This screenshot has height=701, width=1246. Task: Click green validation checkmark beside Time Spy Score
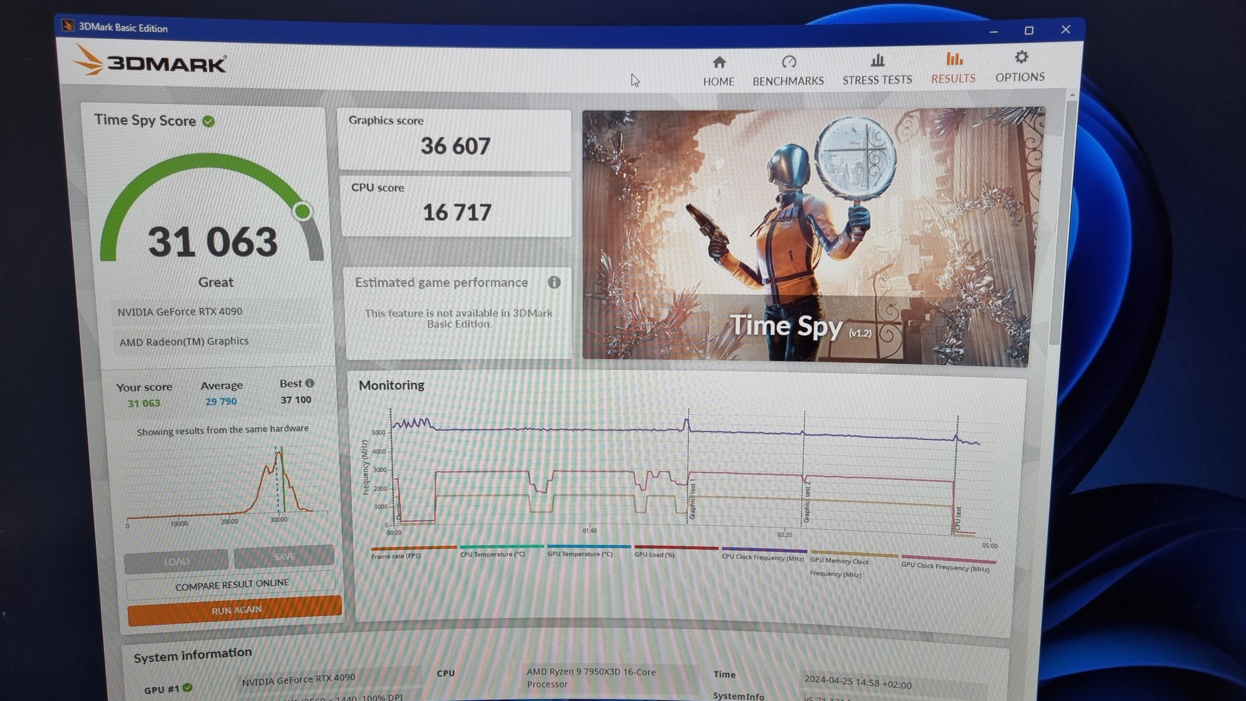(208, 121)
